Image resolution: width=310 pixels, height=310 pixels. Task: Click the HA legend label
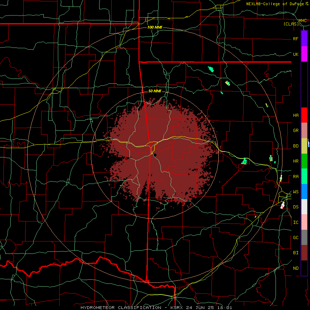[x=296, y=115]
